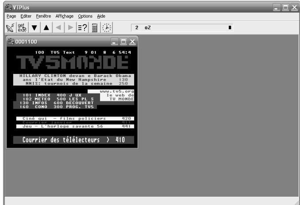Click the list question mark toolbar icon
This screenshot has height=205, width=300.
pos(83,28)
